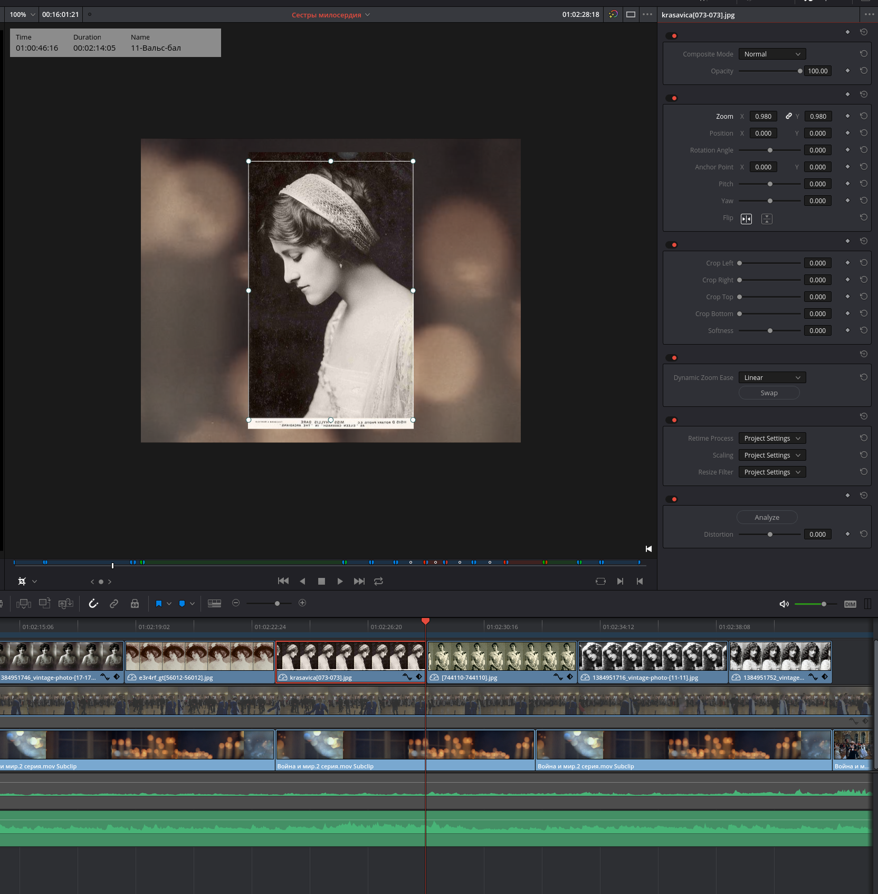The image size is (878, 894).
Task: Toggle loop playback button
Action: tap(378, 581)
